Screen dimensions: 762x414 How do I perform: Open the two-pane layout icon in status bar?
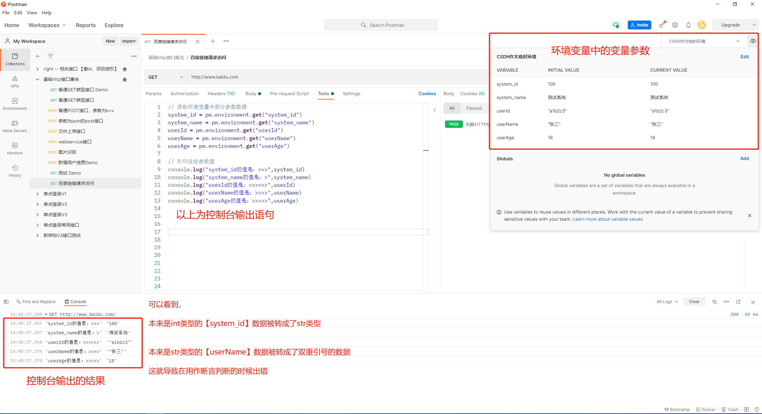pos(746,410)
